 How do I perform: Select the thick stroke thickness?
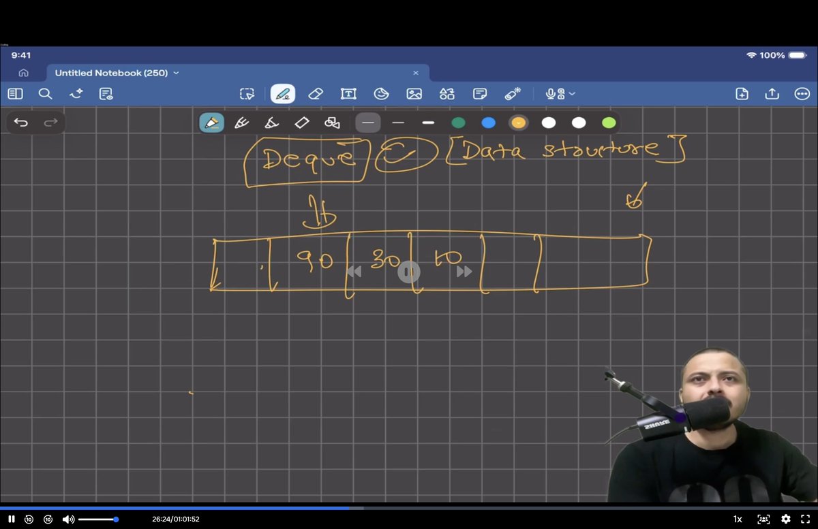click(428, 123)
